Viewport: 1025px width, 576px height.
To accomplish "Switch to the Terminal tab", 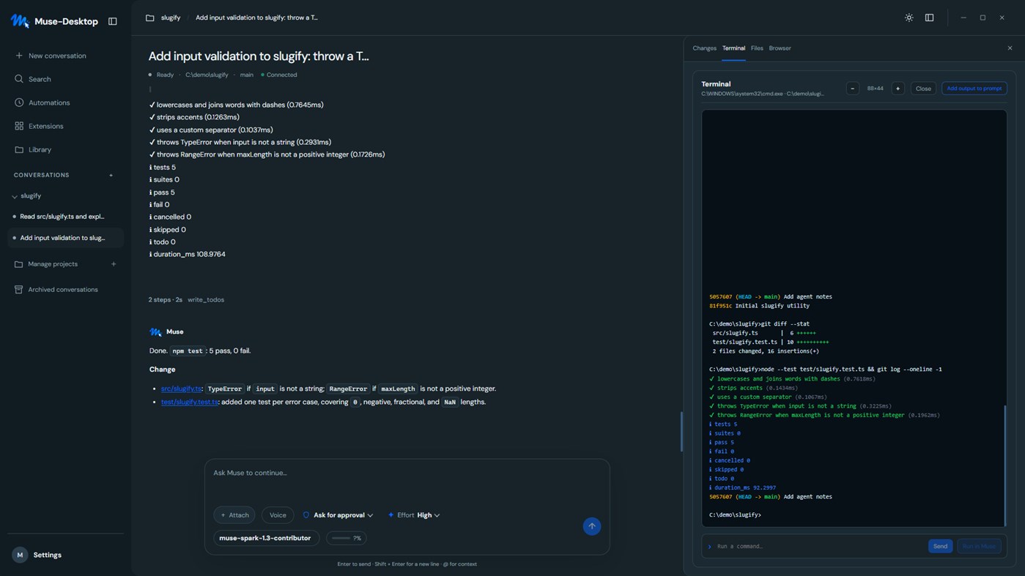I will point(733,48).
